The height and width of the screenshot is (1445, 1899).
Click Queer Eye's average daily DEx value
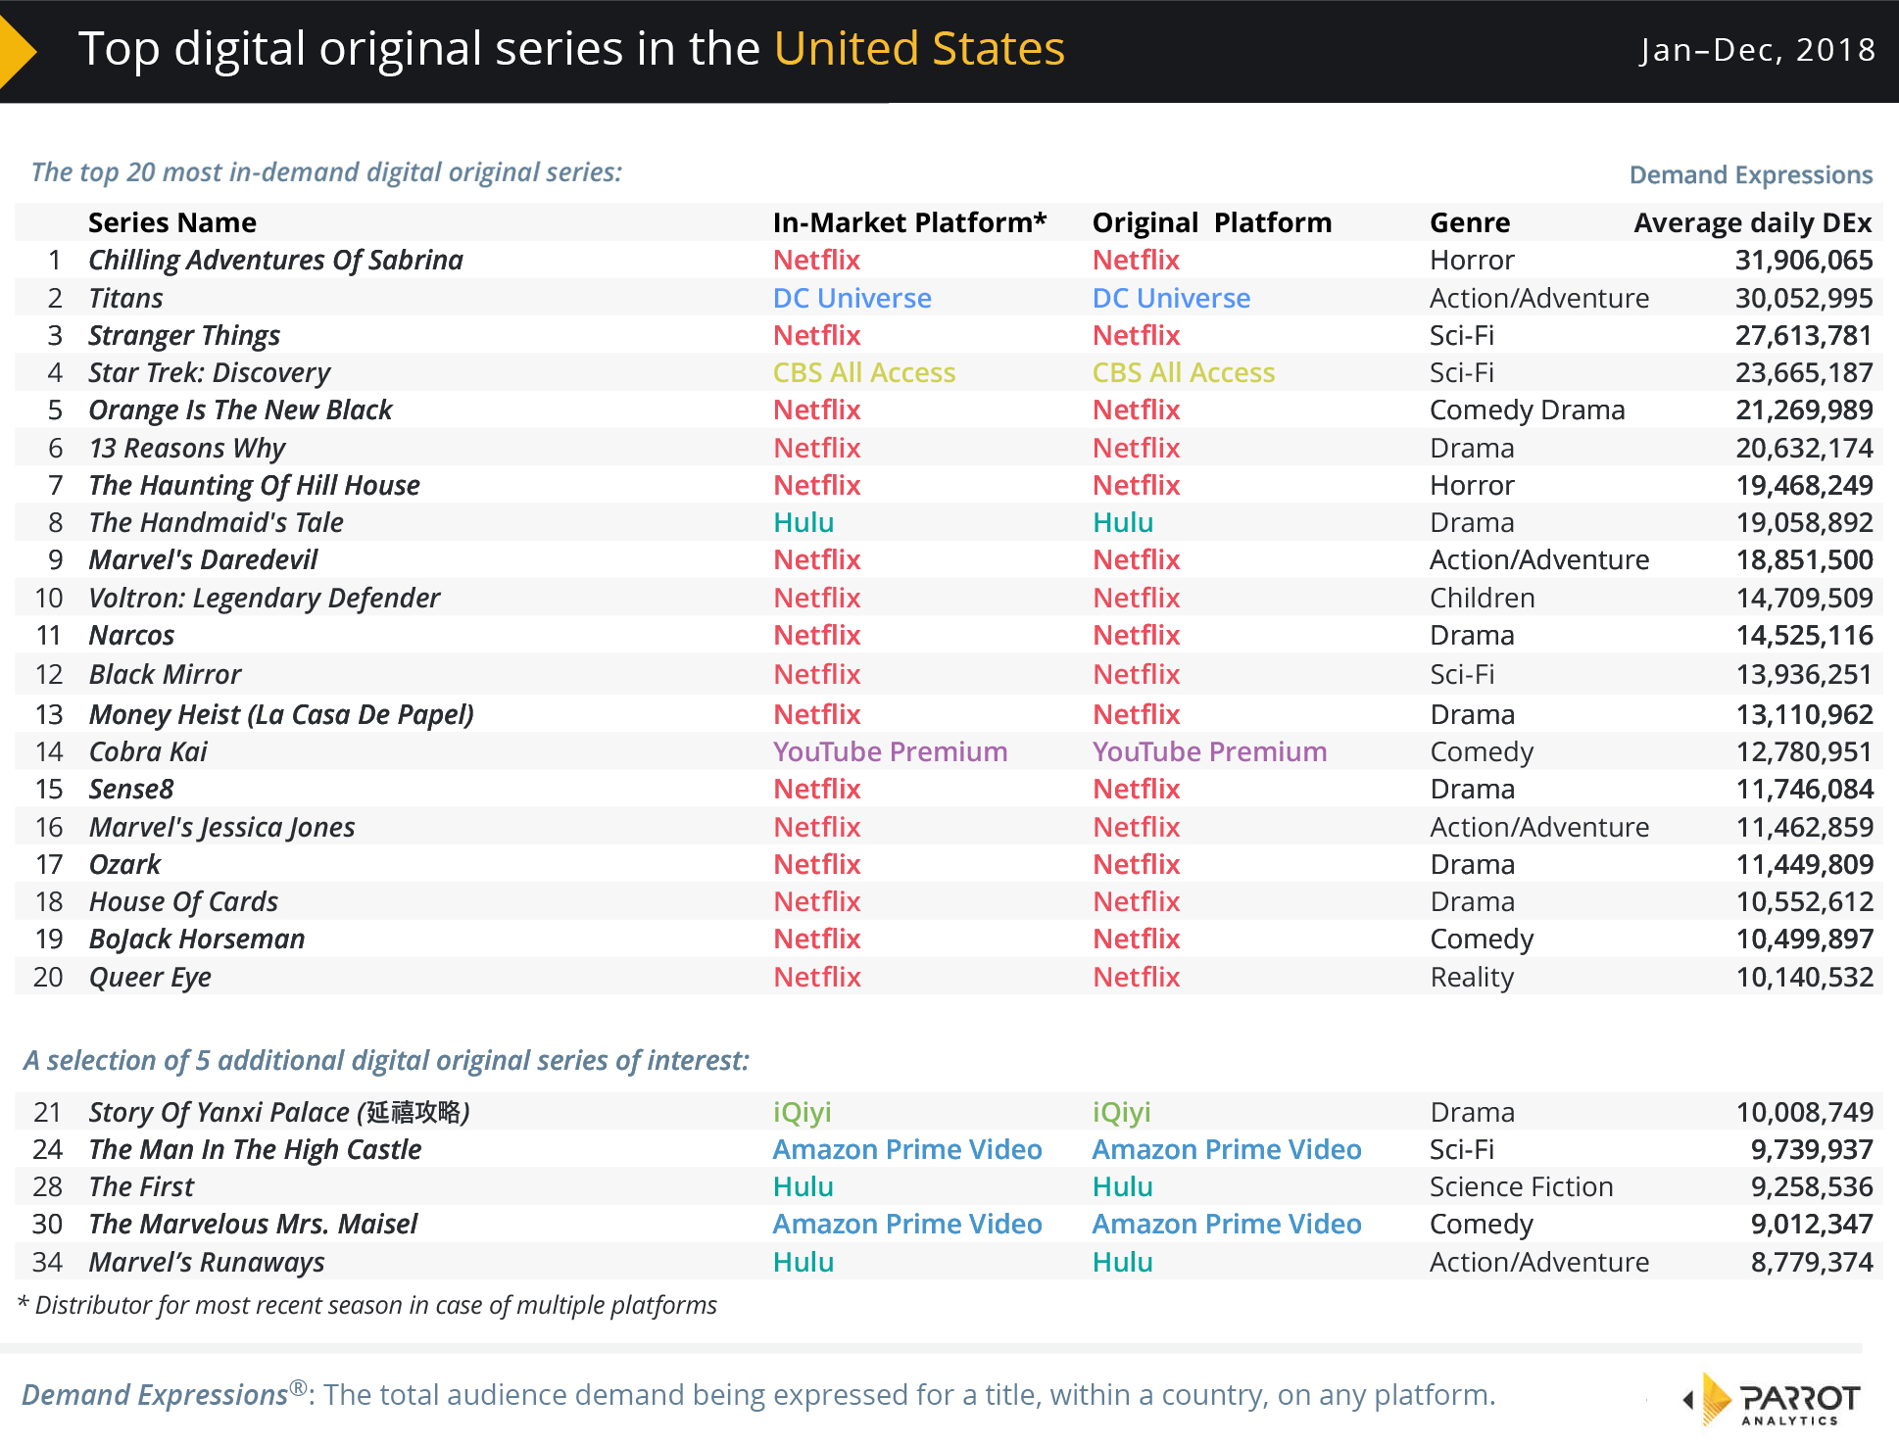point(1804,977)
